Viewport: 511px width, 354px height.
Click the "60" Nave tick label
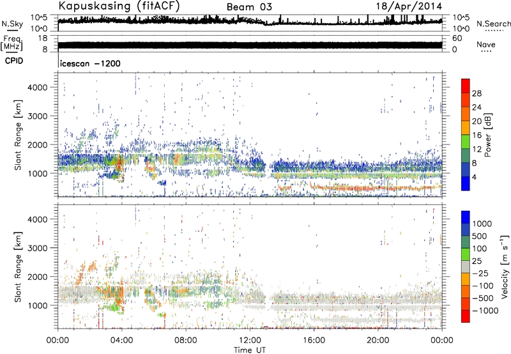click(457, 38)
